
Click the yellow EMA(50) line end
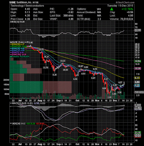click(x=124, y=78)
